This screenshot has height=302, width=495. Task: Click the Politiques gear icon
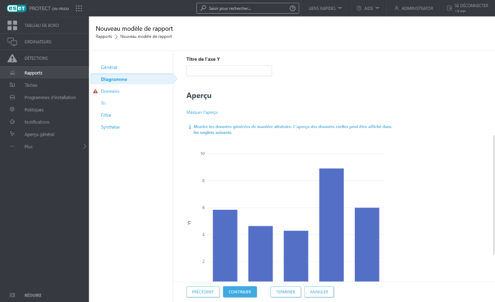pyautogui.click(x=12, y=110)
